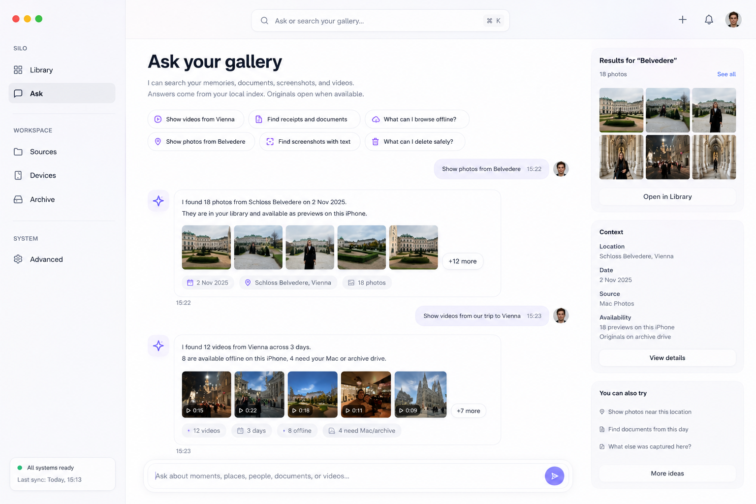
Task: Click the Library grid icon in the sidebar
Action: tap(18, 70)
